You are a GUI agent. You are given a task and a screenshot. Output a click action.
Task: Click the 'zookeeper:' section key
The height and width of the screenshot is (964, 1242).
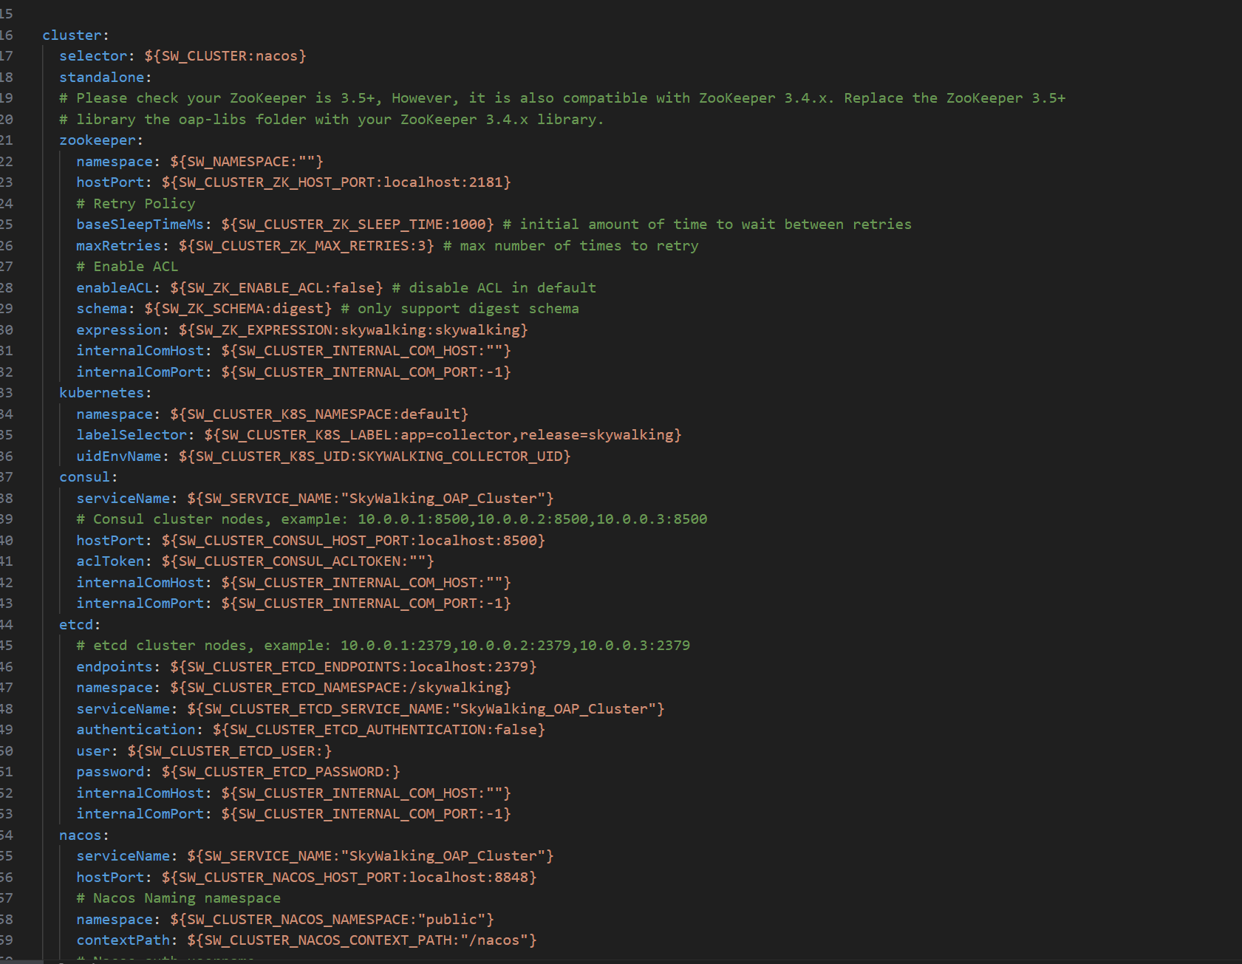click(101, 140)
